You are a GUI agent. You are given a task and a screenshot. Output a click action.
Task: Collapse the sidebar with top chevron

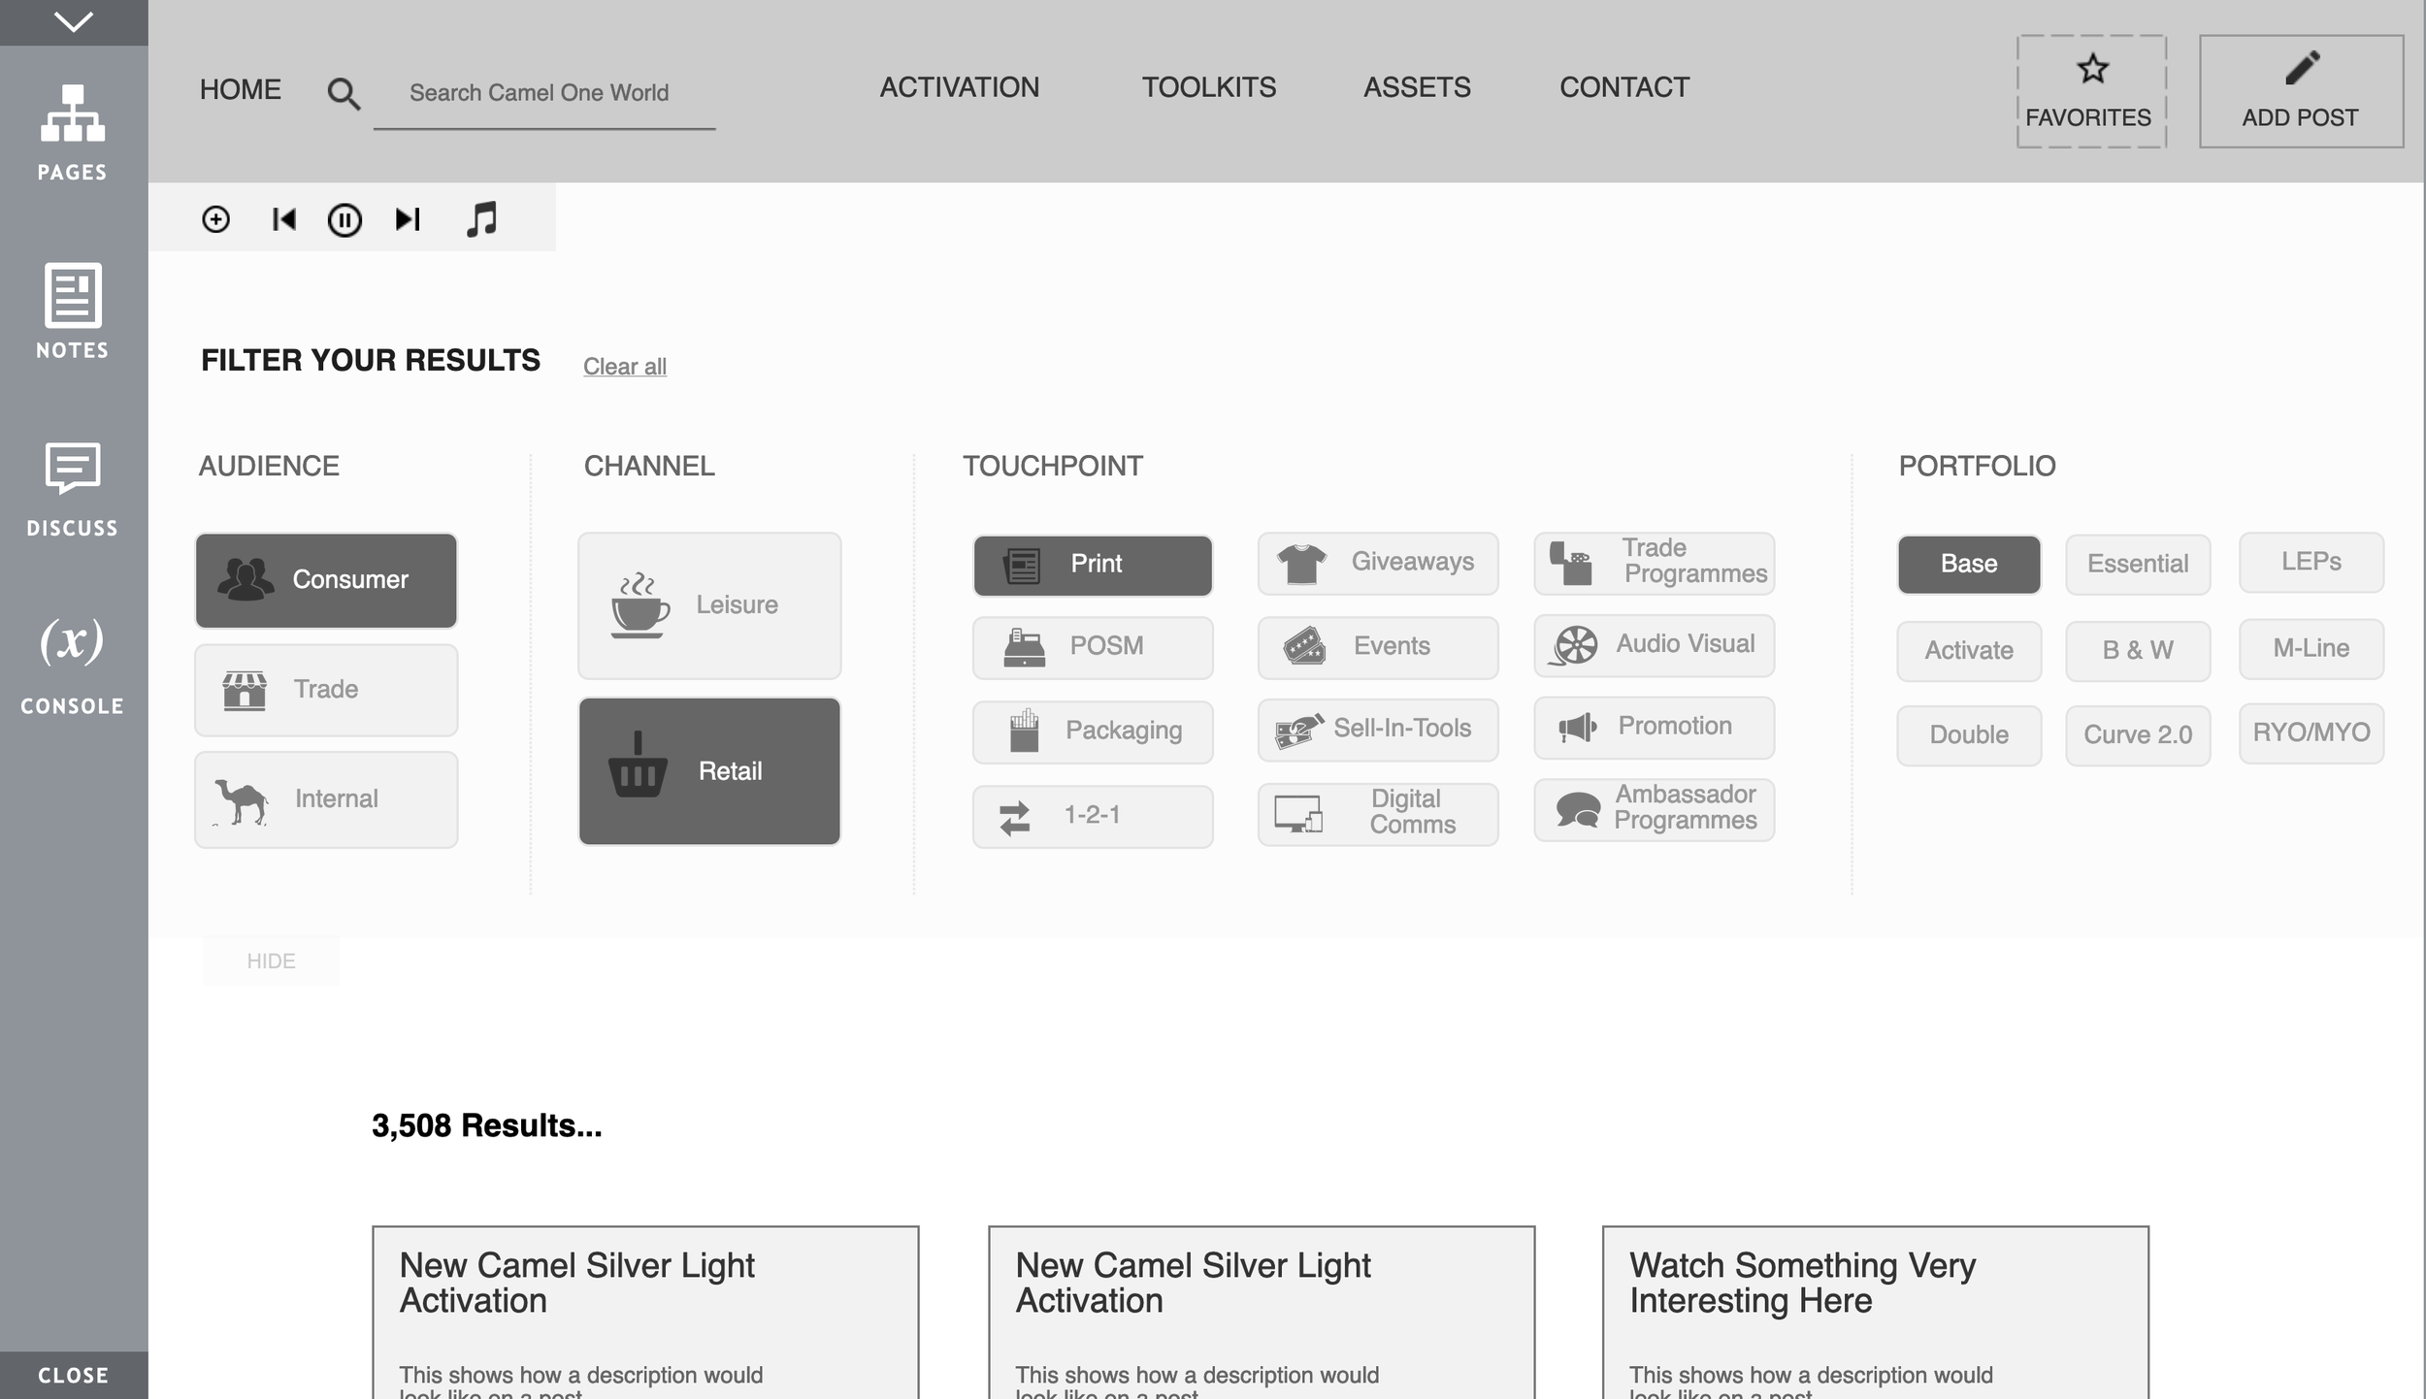pyautogui.click(x=74, y=21)
